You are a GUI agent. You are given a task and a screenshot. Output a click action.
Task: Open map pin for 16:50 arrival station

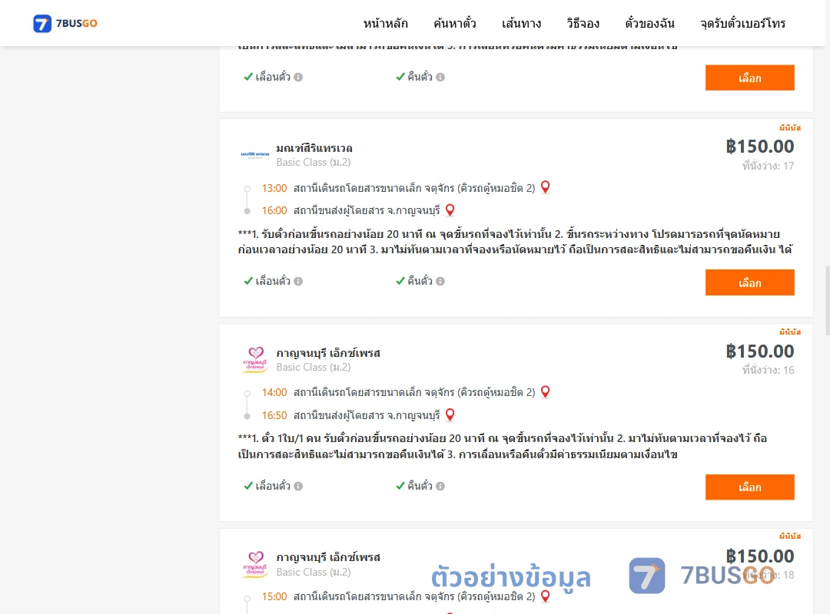click(450, 414)
